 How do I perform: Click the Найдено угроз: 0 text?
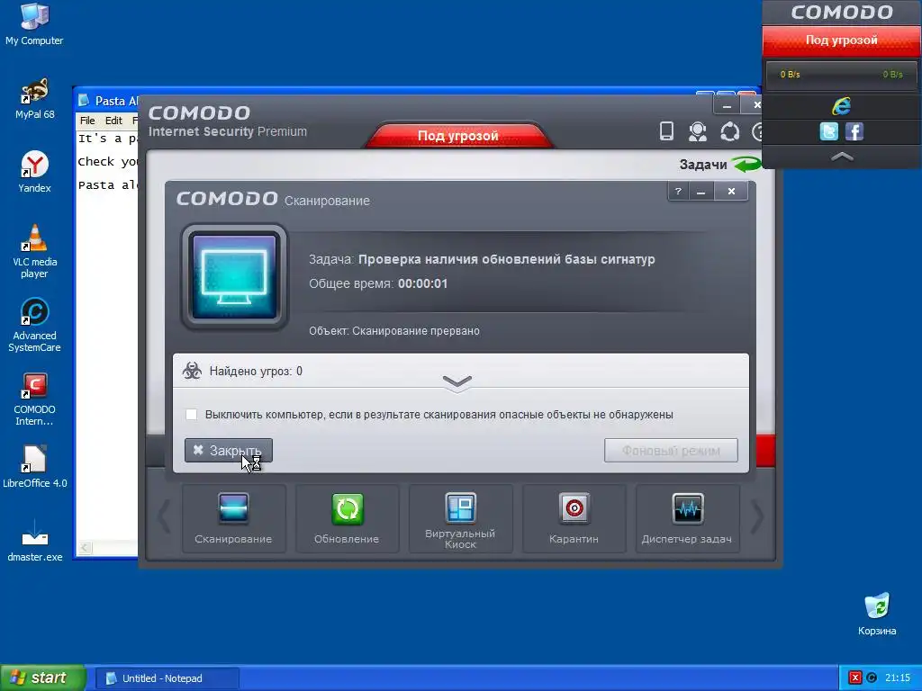click(256, 371)
